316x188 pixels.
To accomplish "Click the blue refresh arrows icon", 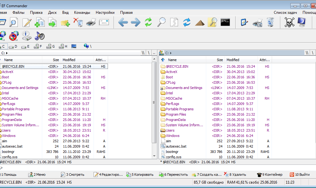I will coord(186,22).
